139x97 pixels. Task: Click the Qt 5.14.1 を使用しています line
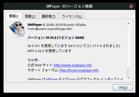click(74, 46)
